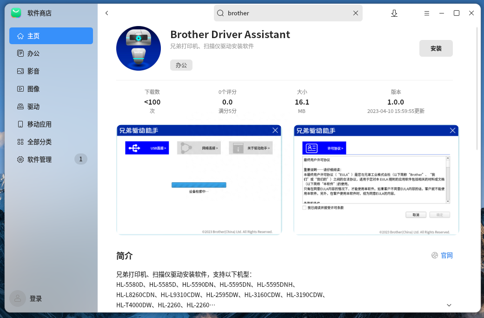This screenshot has width=484, height=318.
Task: Browse 全部分类 all categories
Action: pos(51,142)
